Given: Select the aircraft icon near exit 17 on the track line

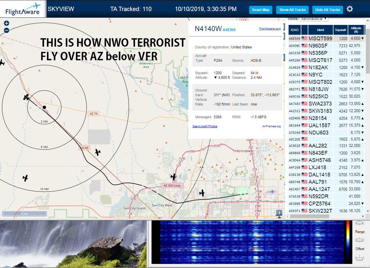Looking at the screenshot, I should pyautogui.click(x=202, y=193).
